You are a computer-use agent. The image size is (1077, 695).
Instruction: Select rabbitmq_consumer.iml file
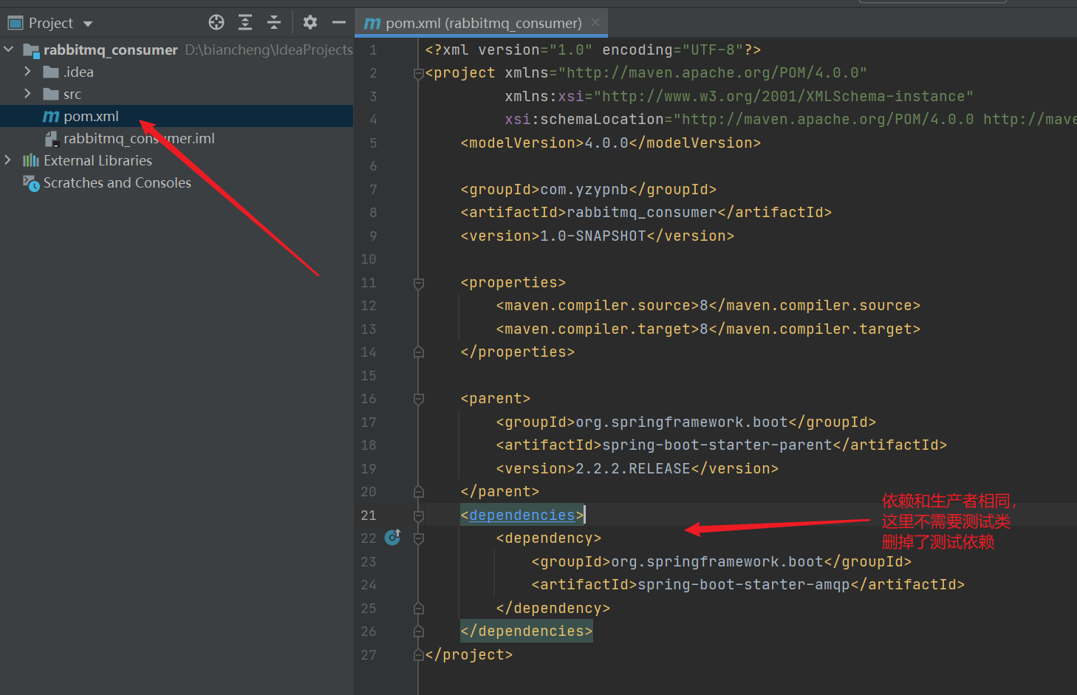point(177,138)
